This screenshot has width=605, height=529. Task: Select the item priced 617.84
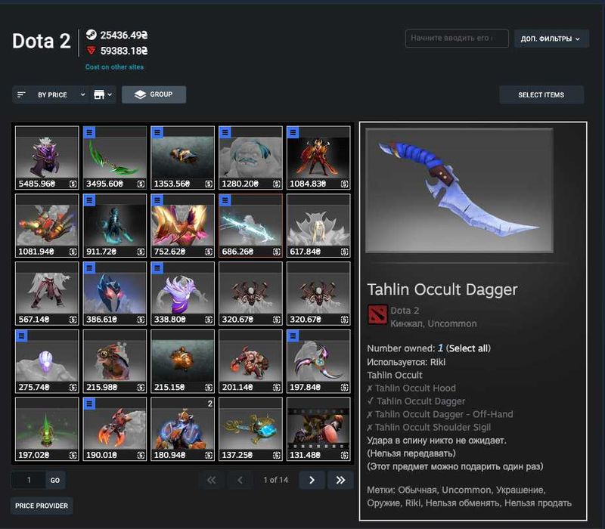tap(318, 225)
